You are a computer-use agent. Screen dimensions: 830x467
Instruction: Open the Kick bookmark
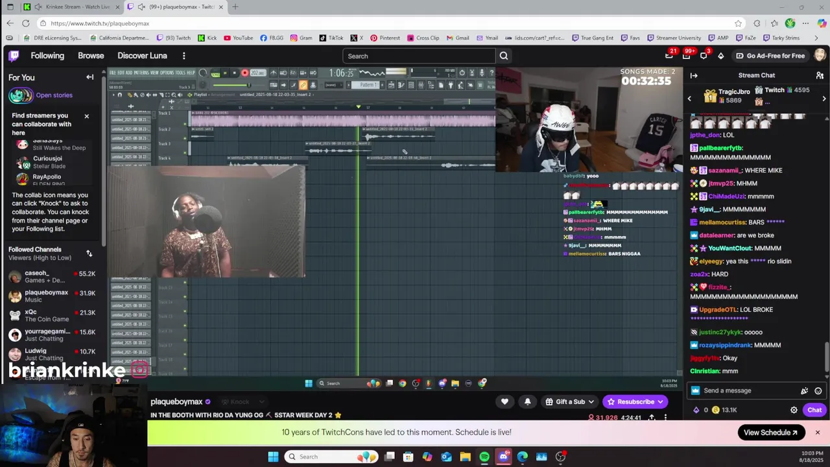tap(207, 38)
